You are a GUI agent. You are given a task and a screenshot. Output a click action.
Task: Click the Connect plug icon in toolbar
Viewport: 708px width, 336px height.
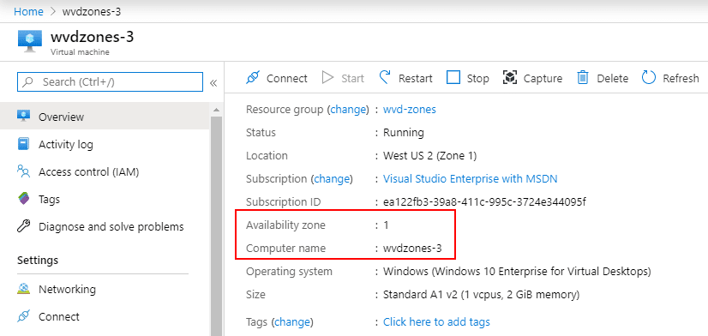pyautogui.click(x=253, y=78)
